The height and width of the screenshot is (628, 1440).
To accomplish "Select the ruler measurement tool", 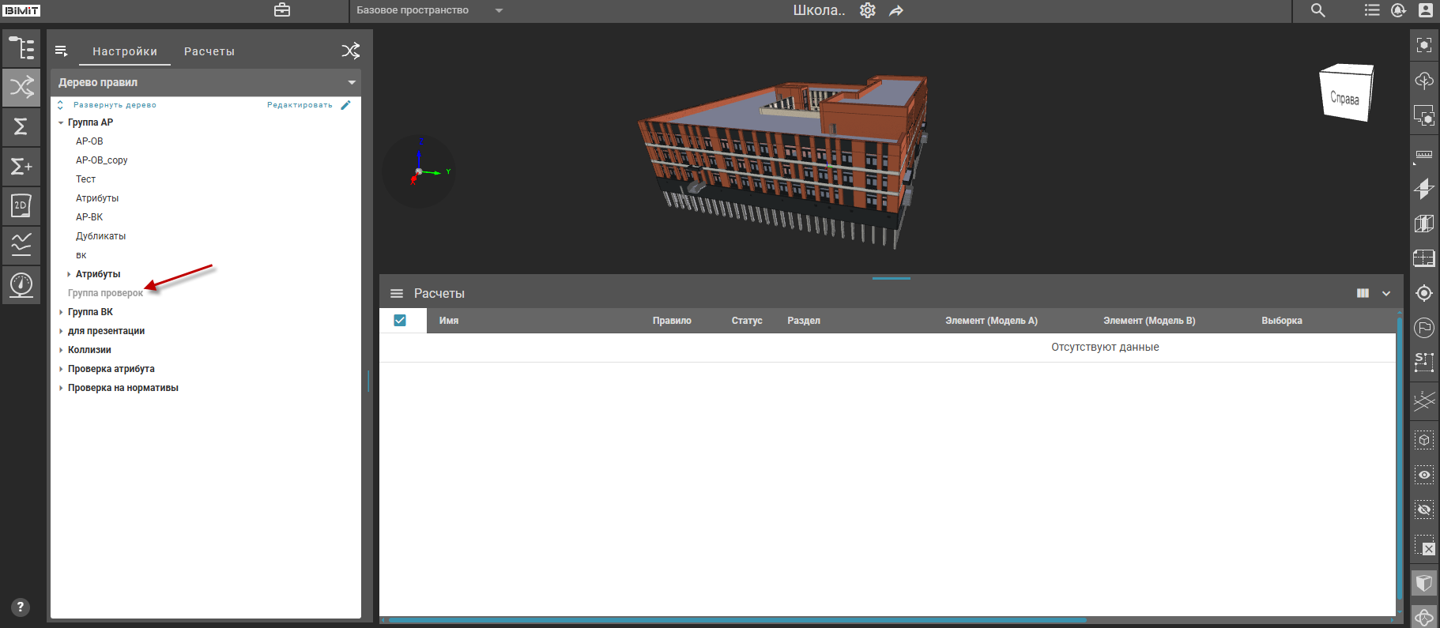I will click(1423, 154).
